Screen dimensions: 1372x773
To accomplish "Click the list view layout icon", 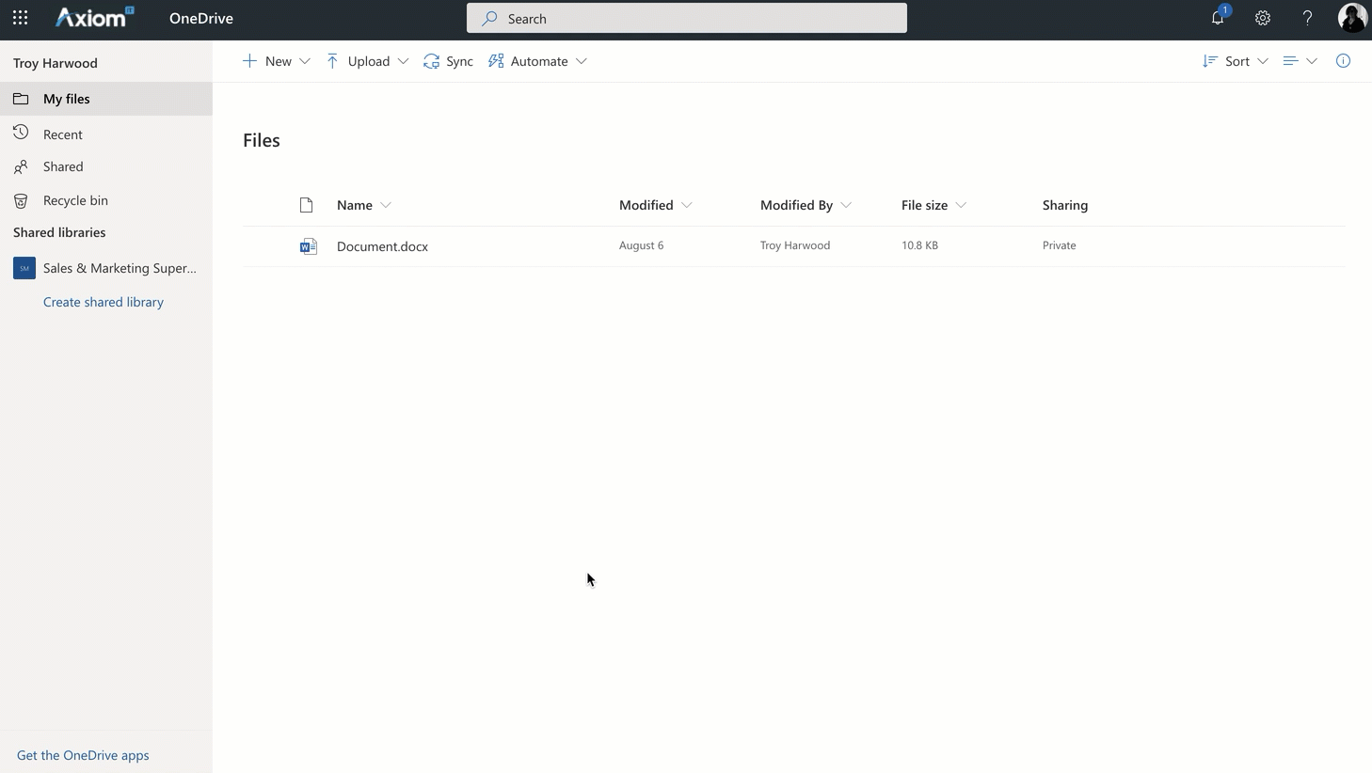I will tap(1290, 61).
